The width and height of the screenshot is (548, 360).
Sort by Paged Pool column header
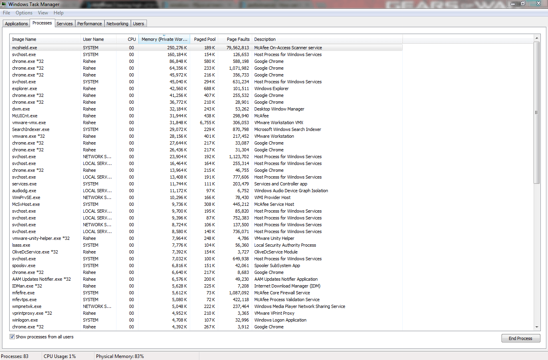pyautogui.click(x=204, y=39)
